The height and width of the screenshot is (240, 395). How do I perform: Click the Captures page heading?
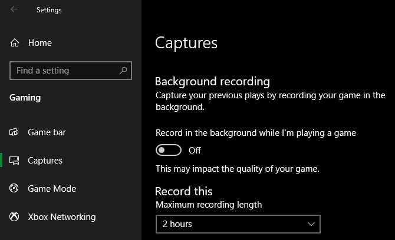(186, 43)
